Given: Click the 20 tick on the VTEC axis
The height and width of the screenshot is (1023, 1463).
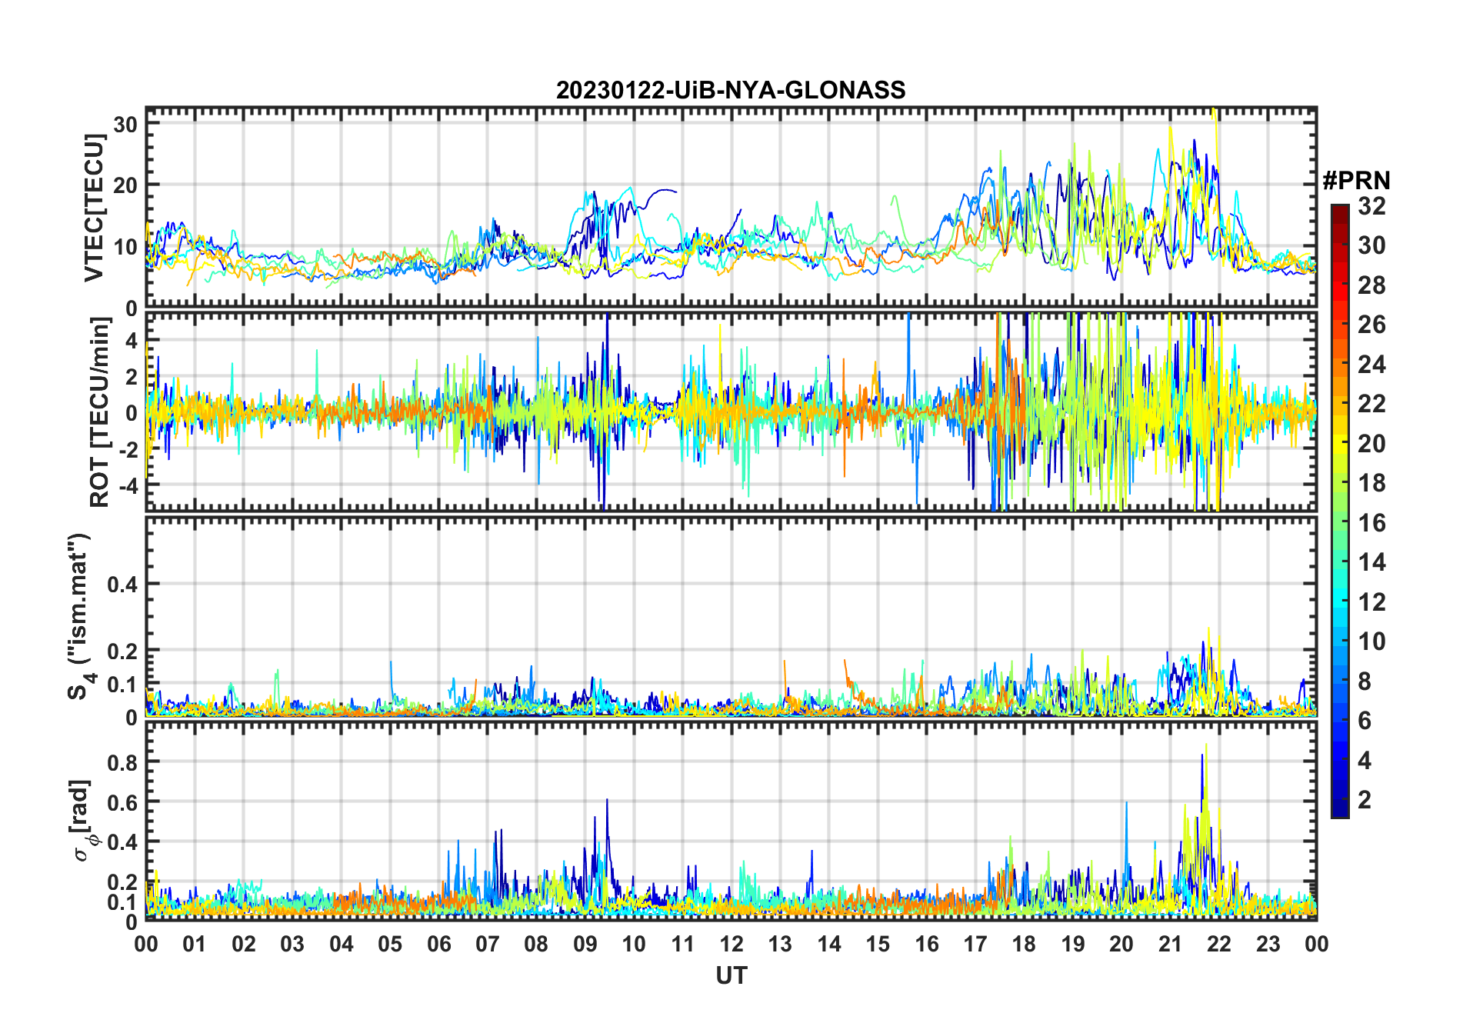Looking at the screenshot, I should (125, 185).
